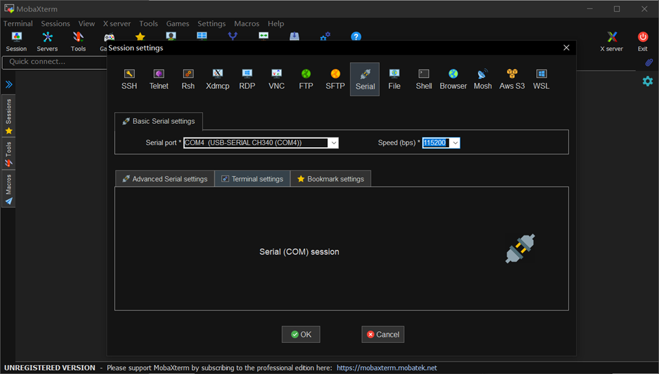The image size is (659, 374).
Task: Click the paperclip attachment icon
Action: 649,62
